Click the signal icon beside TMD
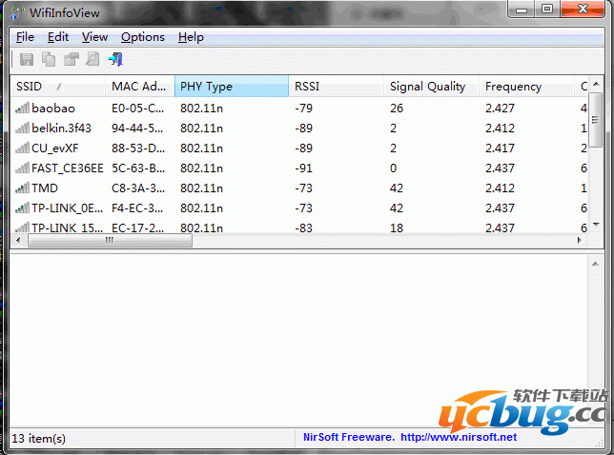 click(x=22, y=188)
